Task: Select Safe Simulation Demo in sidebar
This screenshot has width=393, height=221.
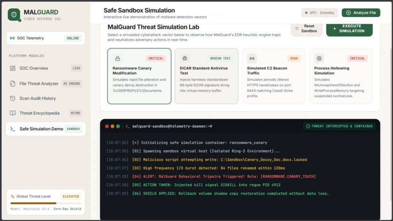Action: click(46, 129)
